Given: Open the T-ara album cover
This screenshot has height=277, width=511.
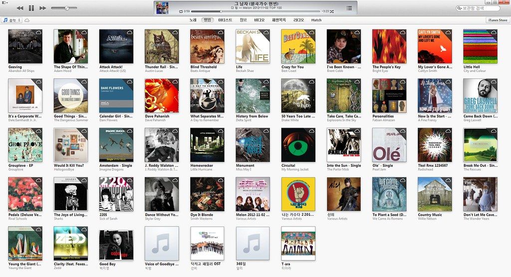Looking at the screenshot, I should point(298,244).
